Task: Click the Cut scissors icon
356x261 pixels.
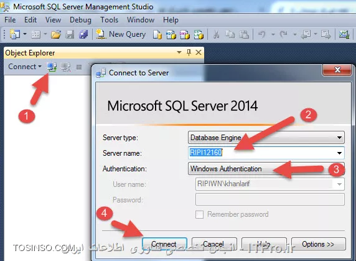Action: 217,34
